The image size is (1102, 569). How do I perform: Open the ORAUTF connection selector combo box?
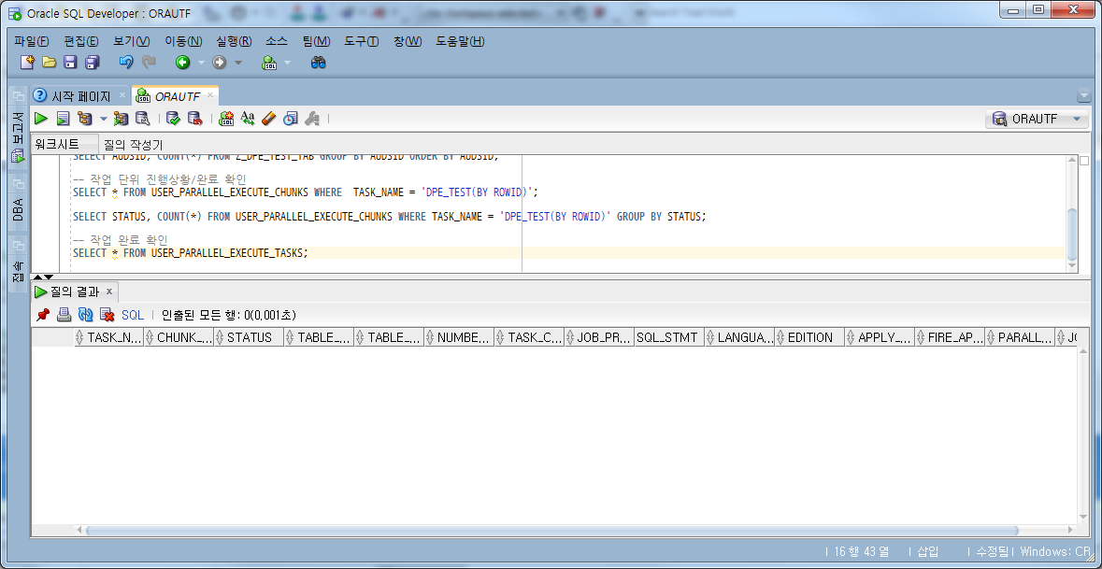pos(1037,119)
